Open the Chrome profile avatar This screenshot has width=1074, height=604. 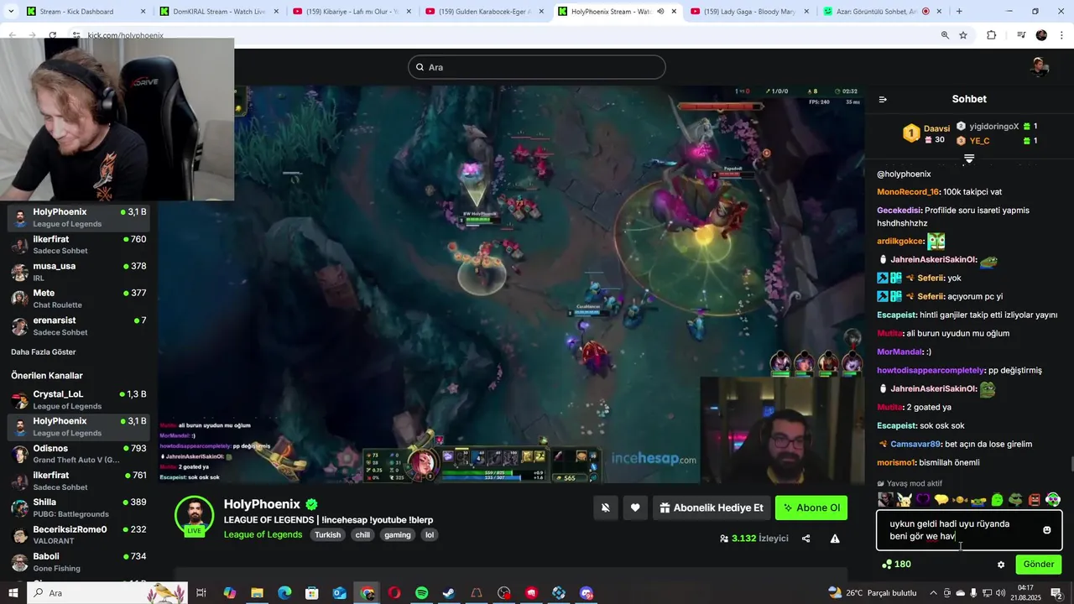coord(1041,35)
